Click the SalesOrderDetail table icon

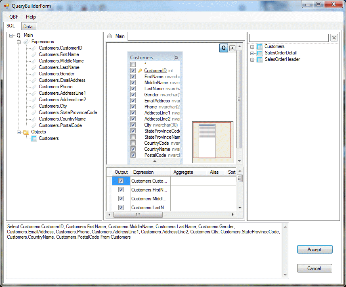pos(260,53)
